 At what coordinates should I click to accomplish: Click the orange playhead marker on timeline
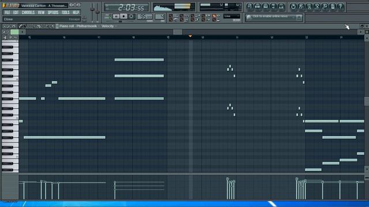(x=190, y=36)
